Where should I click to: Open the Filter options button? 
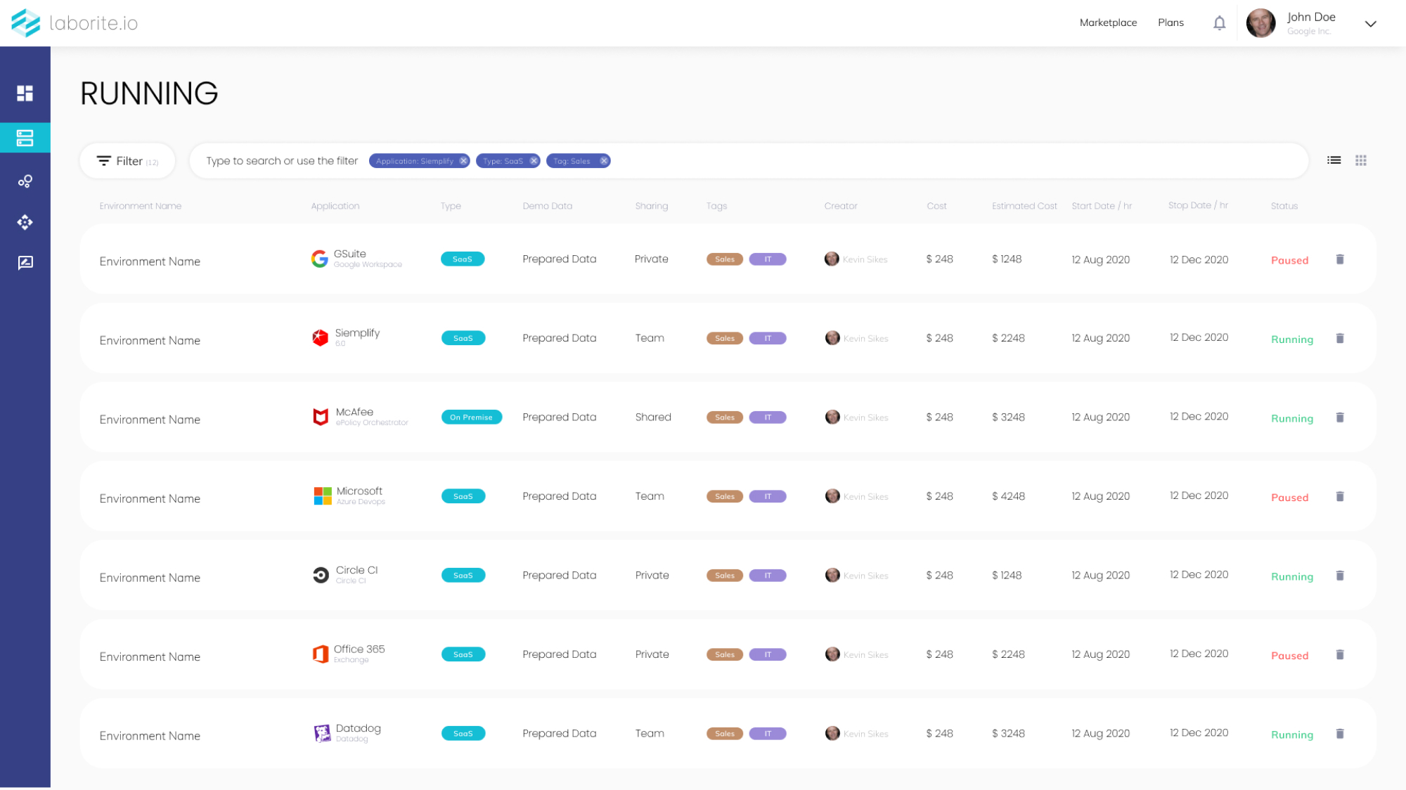pyautogui.click(x=127, y=161)
